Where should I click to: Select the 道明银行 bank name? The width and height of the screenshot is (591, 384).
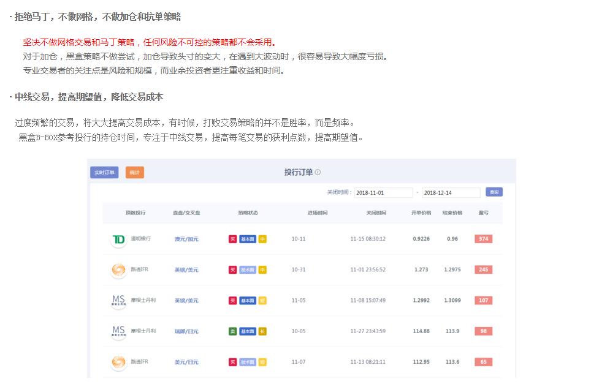click(x=140, y=239)
